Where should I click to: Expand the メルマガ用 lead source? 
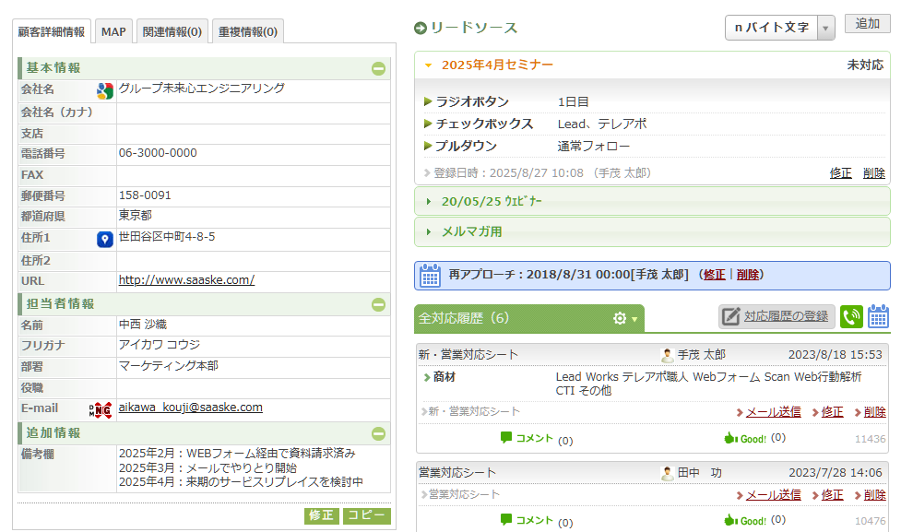470,231
